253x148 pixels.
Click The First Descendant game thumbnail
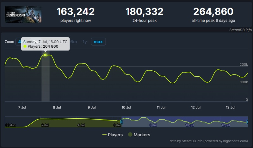pyautogui.click(x=23, y=14)
